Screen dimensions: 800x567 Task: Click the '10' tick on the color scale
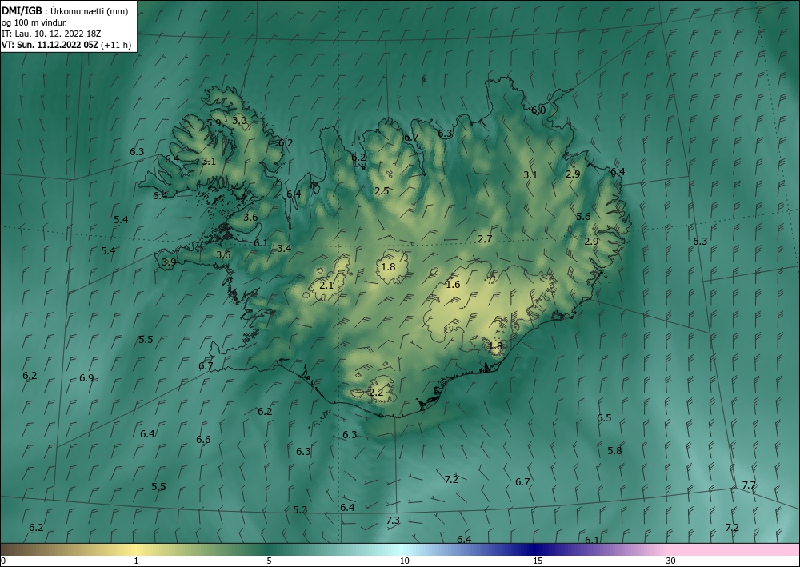point(404,561)
